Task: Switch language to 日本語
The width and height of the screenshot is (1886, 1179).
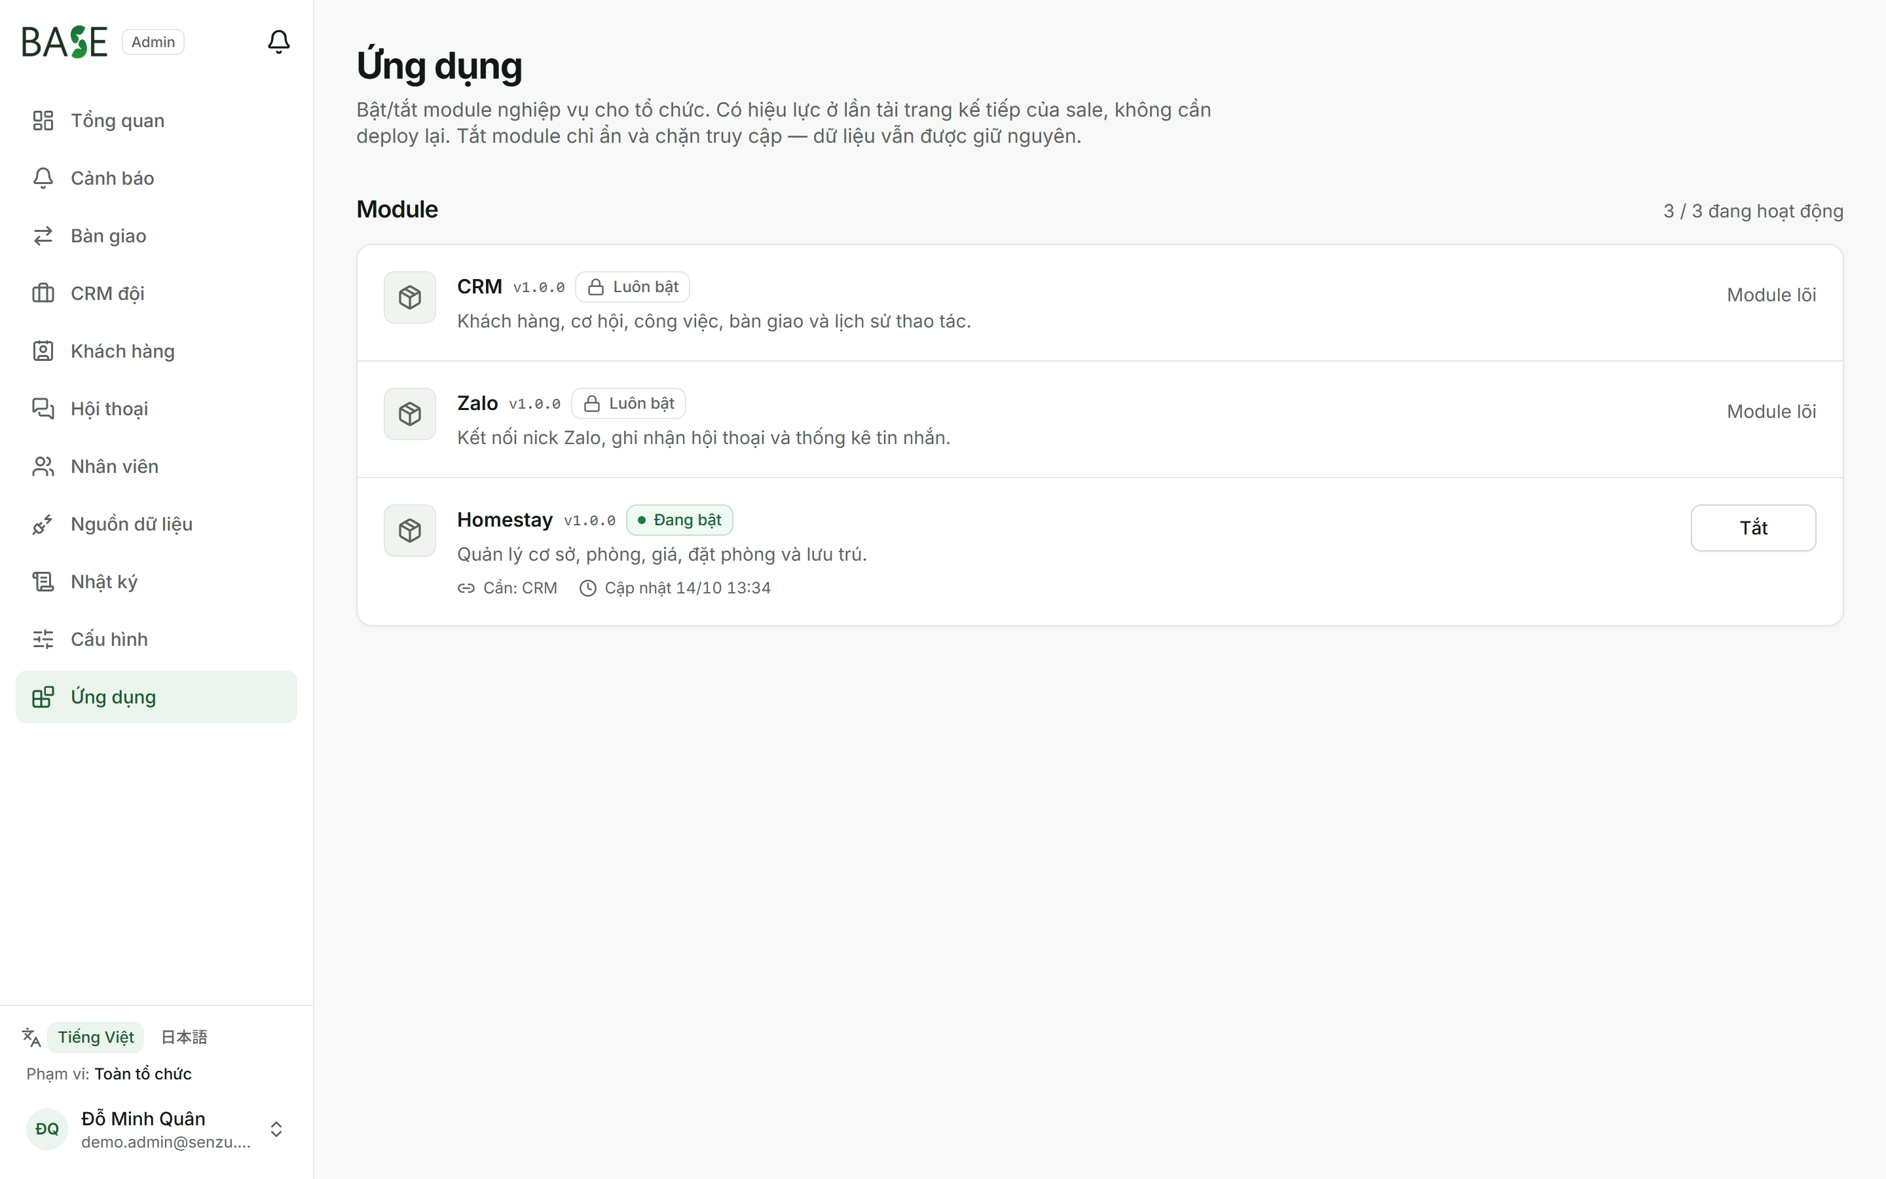Action: [x=184, y=1037]
